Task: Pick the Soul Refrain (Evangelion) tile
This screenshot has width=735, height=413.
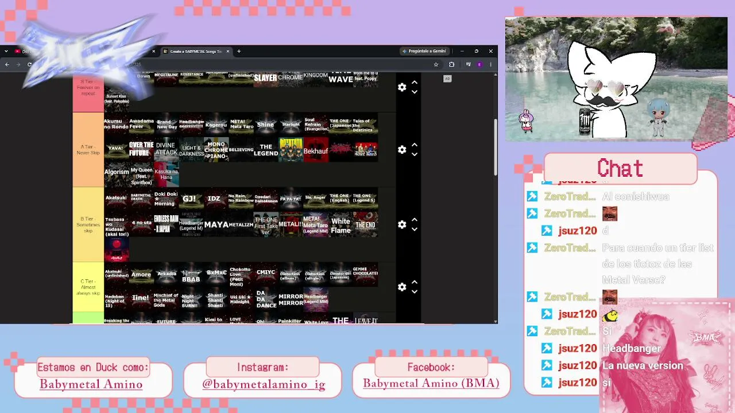Action: 316,124
